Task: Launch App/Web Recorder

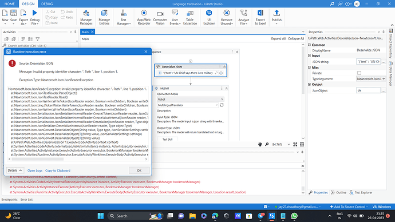Action: coord(144,17)
